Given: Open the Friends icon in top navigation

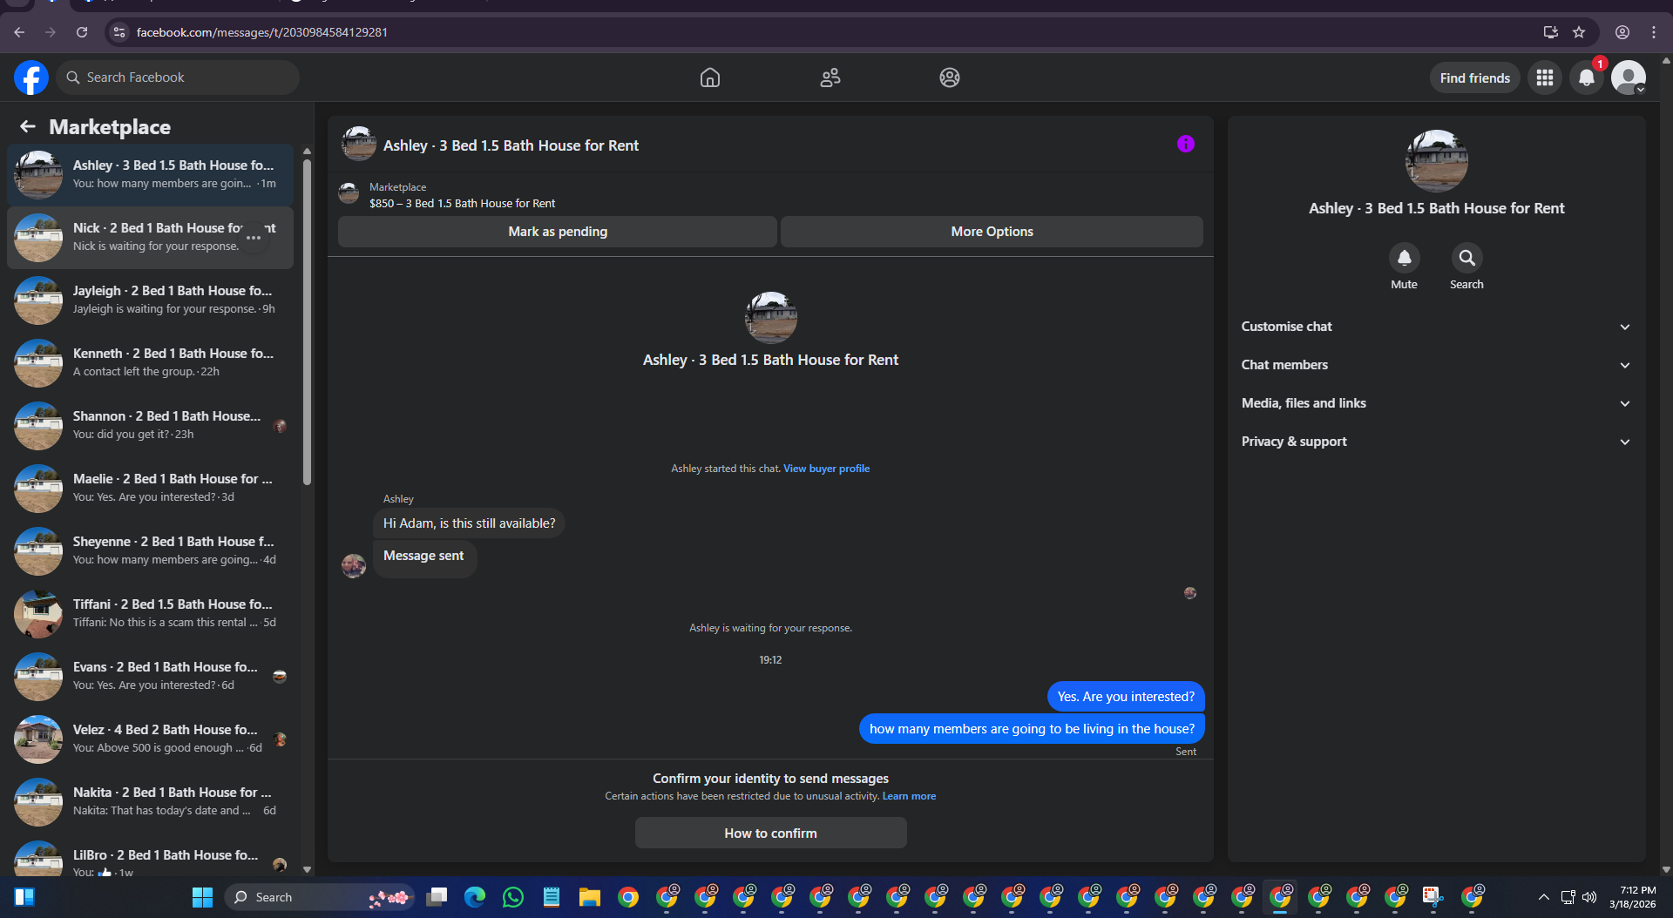Looking at the screenshot, I should click(830, 78).
